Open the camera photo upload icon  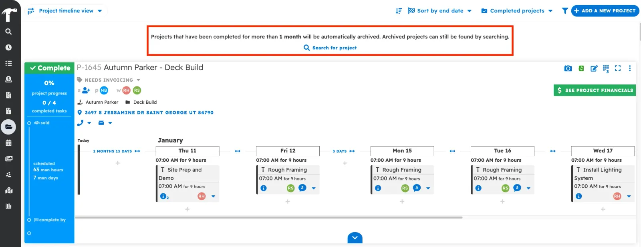[568, 68]
